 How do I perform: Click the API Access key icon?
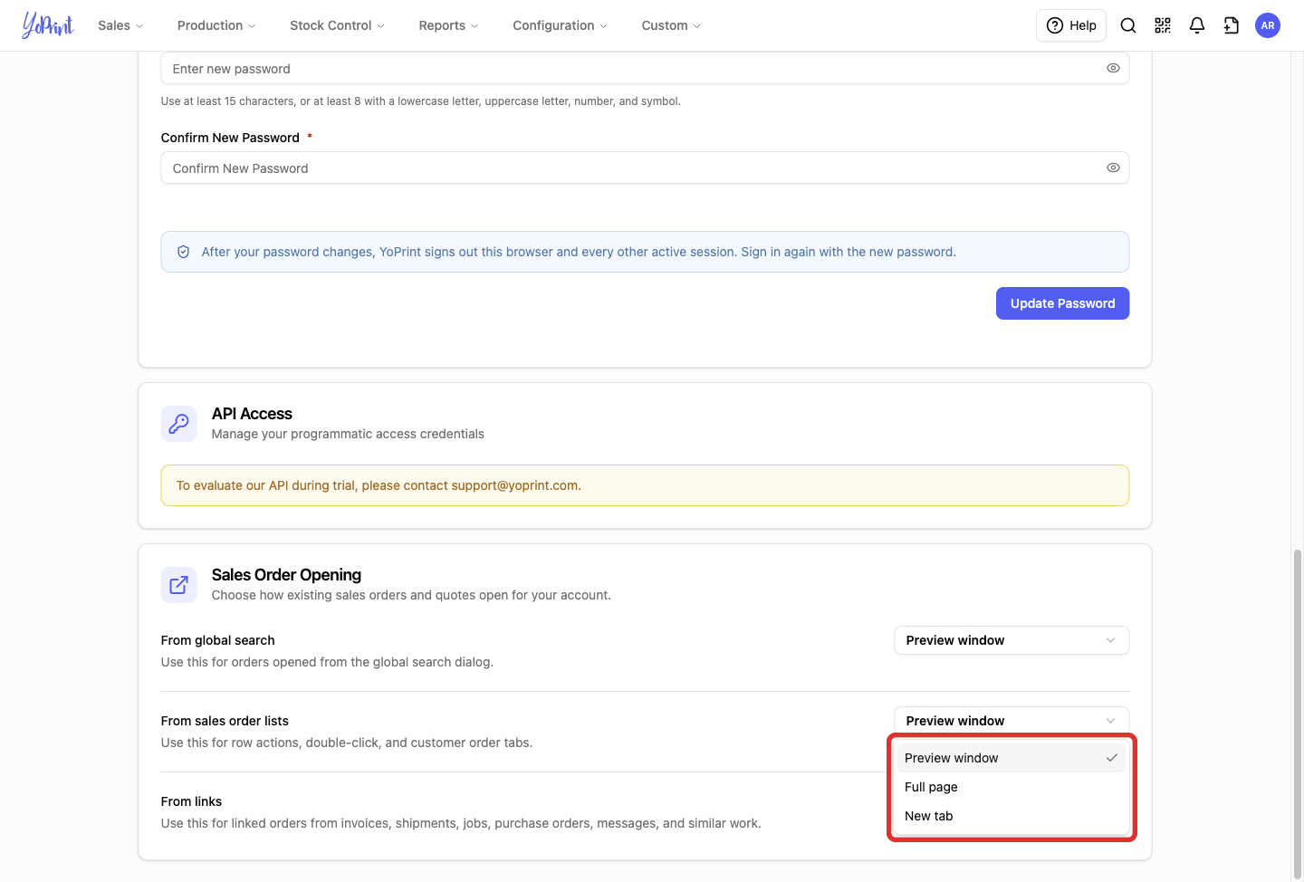point(179,424)
